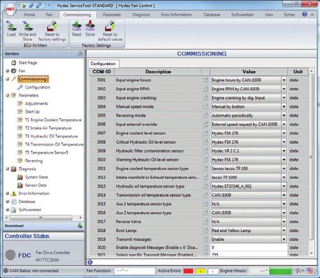This screenshot has width=320, height=278.
Task: Click the Error Information warning icon
Action: pyautogui.click(x=14, y=193)
